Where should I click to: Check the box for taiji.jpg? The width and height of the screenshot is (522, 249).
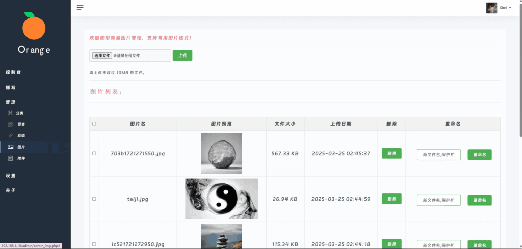point(94,199)
